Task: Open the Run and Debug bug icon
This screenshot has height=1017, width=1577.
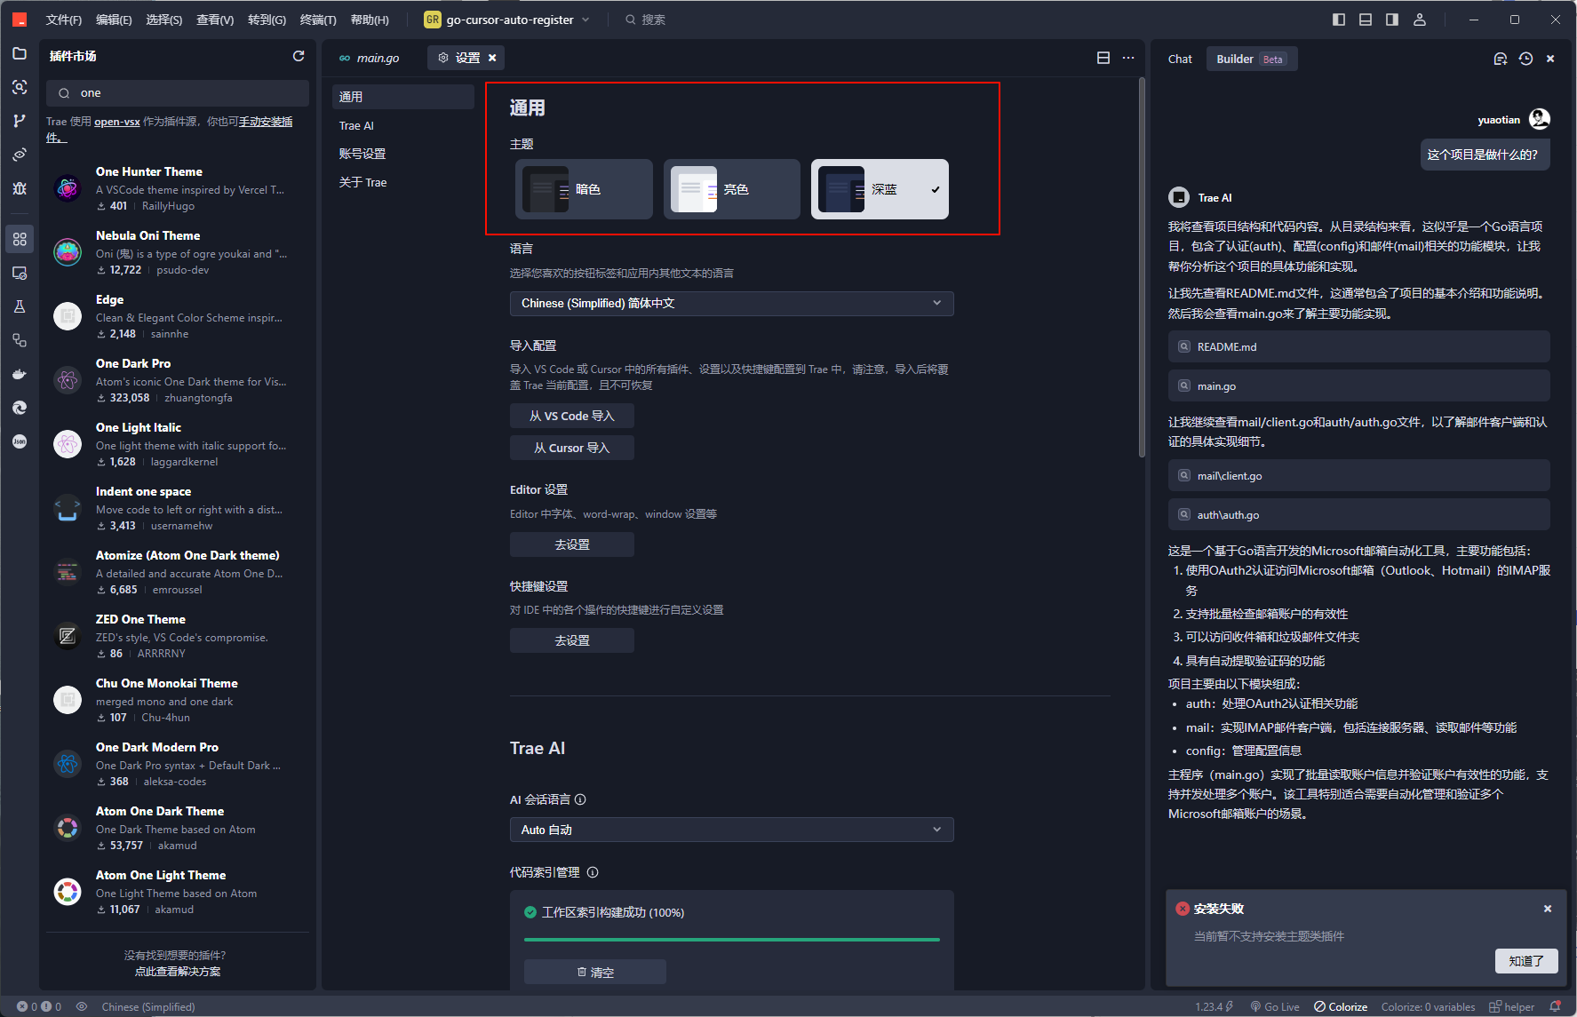Action: tap(20, 188)
